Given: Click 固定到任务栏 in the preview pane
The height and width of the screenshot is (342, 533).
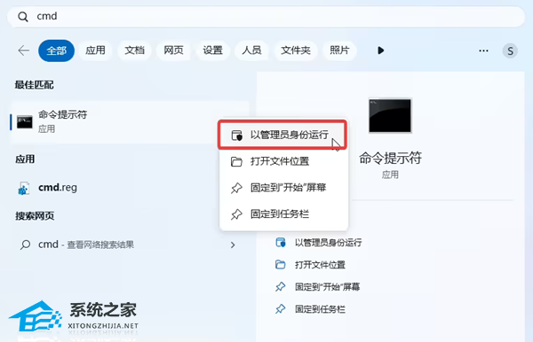Looking at the screenshot, I should click(320, 309).
